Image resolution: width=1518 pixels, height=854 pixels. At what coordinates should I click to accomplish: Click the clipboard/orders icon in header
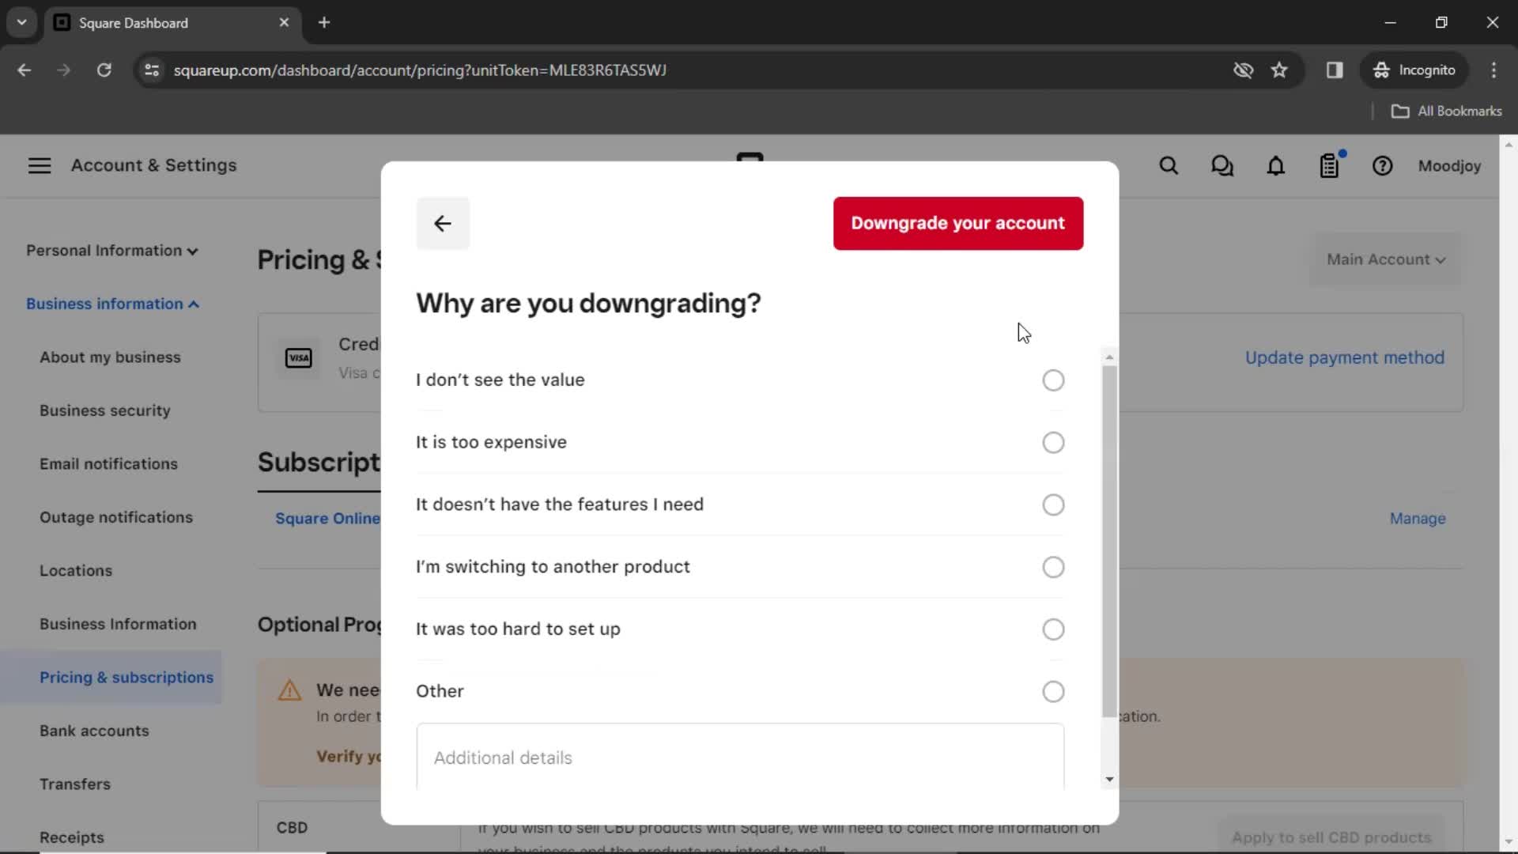[x=1331, y=166]
